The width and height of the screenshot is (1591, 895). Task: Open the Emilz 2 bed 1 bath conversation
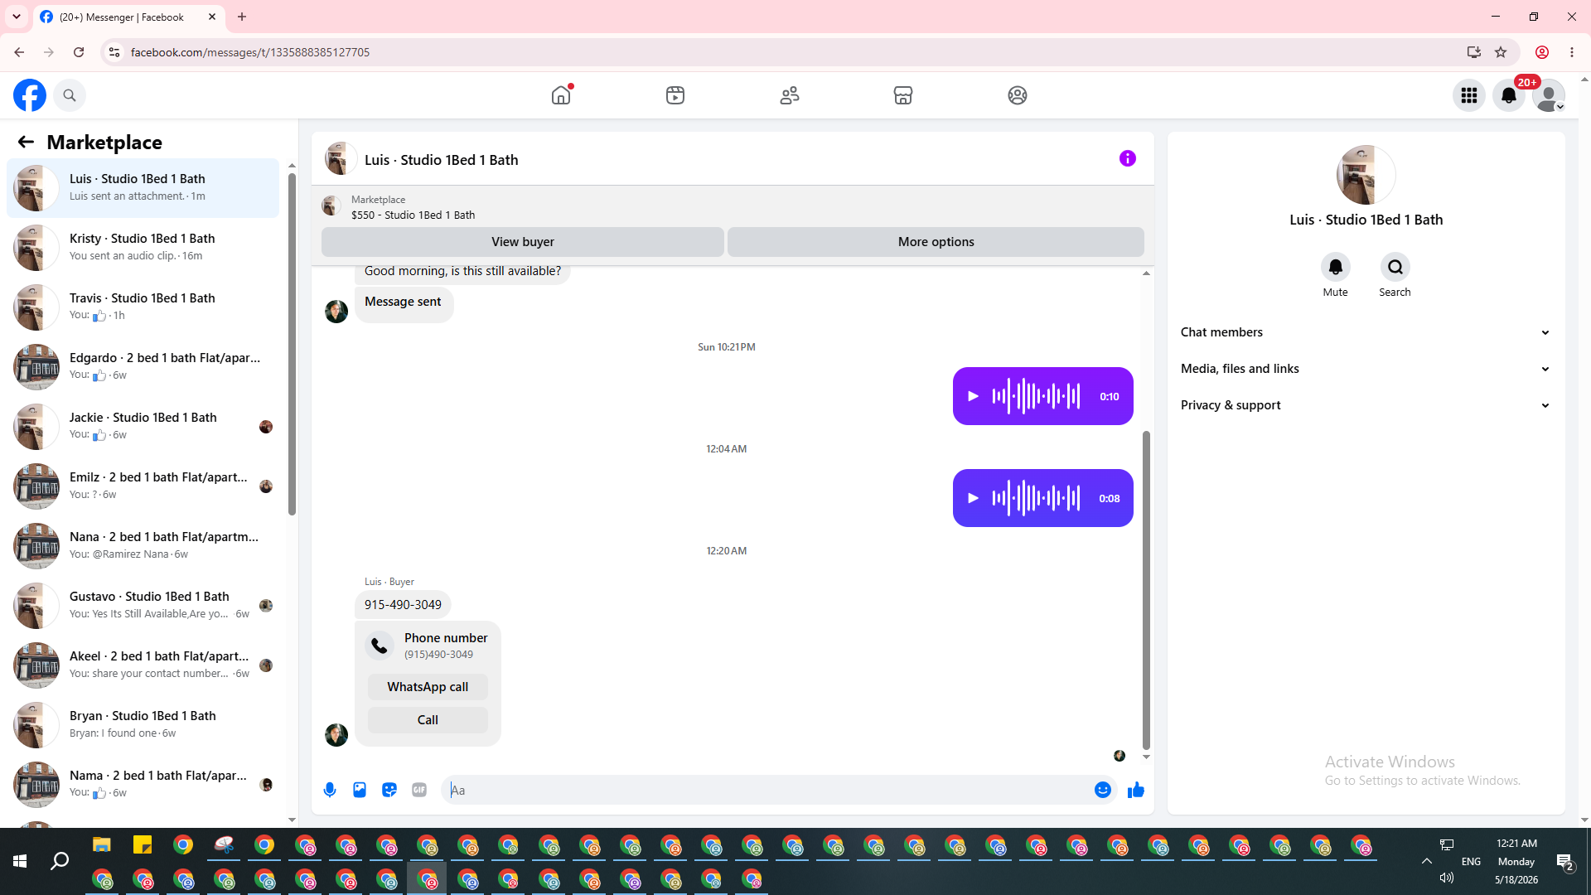[143, 486]
